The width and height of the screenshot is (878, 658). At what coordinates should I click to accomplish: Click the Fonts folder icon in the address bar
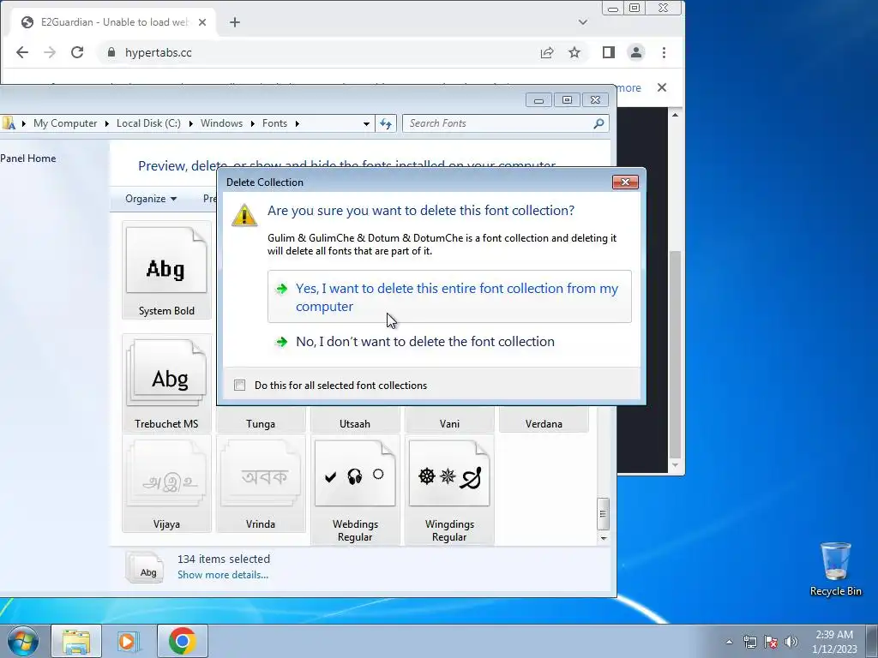click(x=9, y=123)
